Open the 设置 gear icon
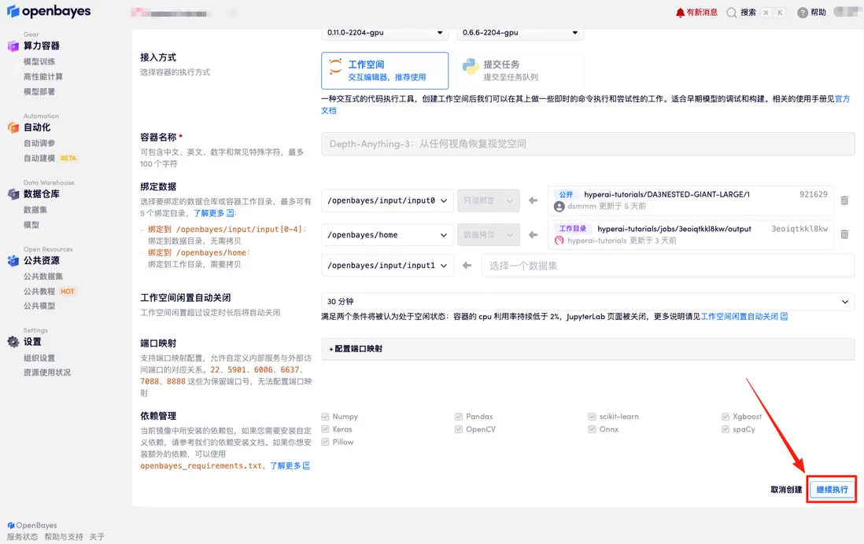Screen dimensions: 864x544 coord(14,342)
